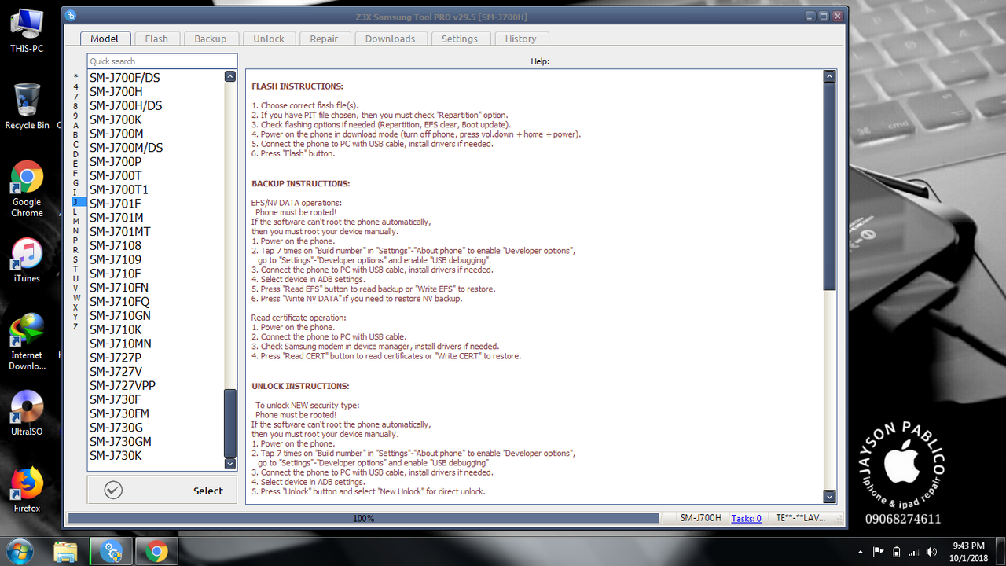
Task: Open the Backup tab
Action: 210,39
